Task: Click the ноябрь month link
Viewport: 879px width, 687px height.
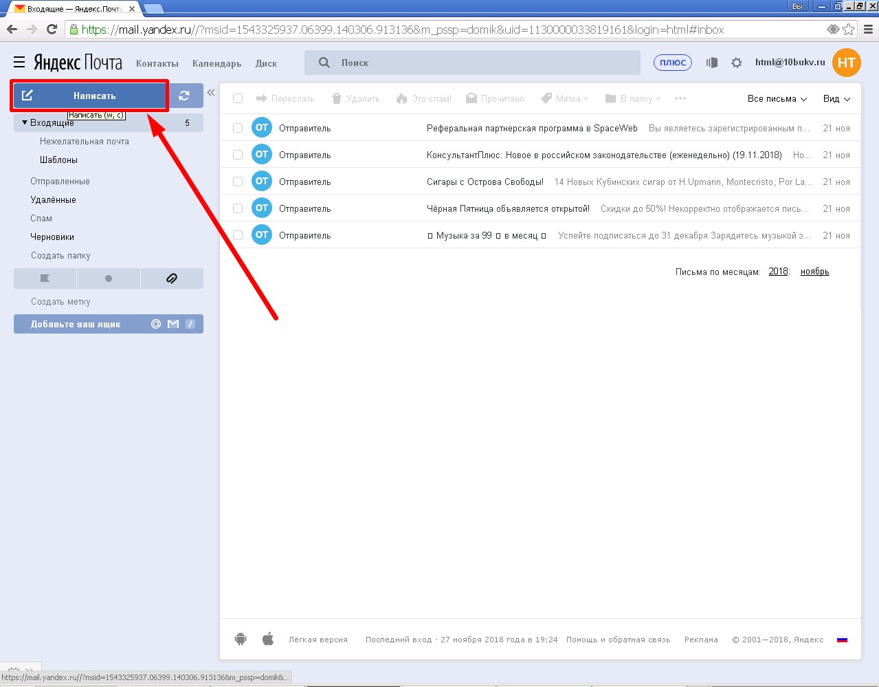Action: [815, 272]
